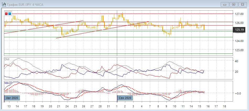
Task: Select the Сен 2020 month marker
Action: (125, 98)
